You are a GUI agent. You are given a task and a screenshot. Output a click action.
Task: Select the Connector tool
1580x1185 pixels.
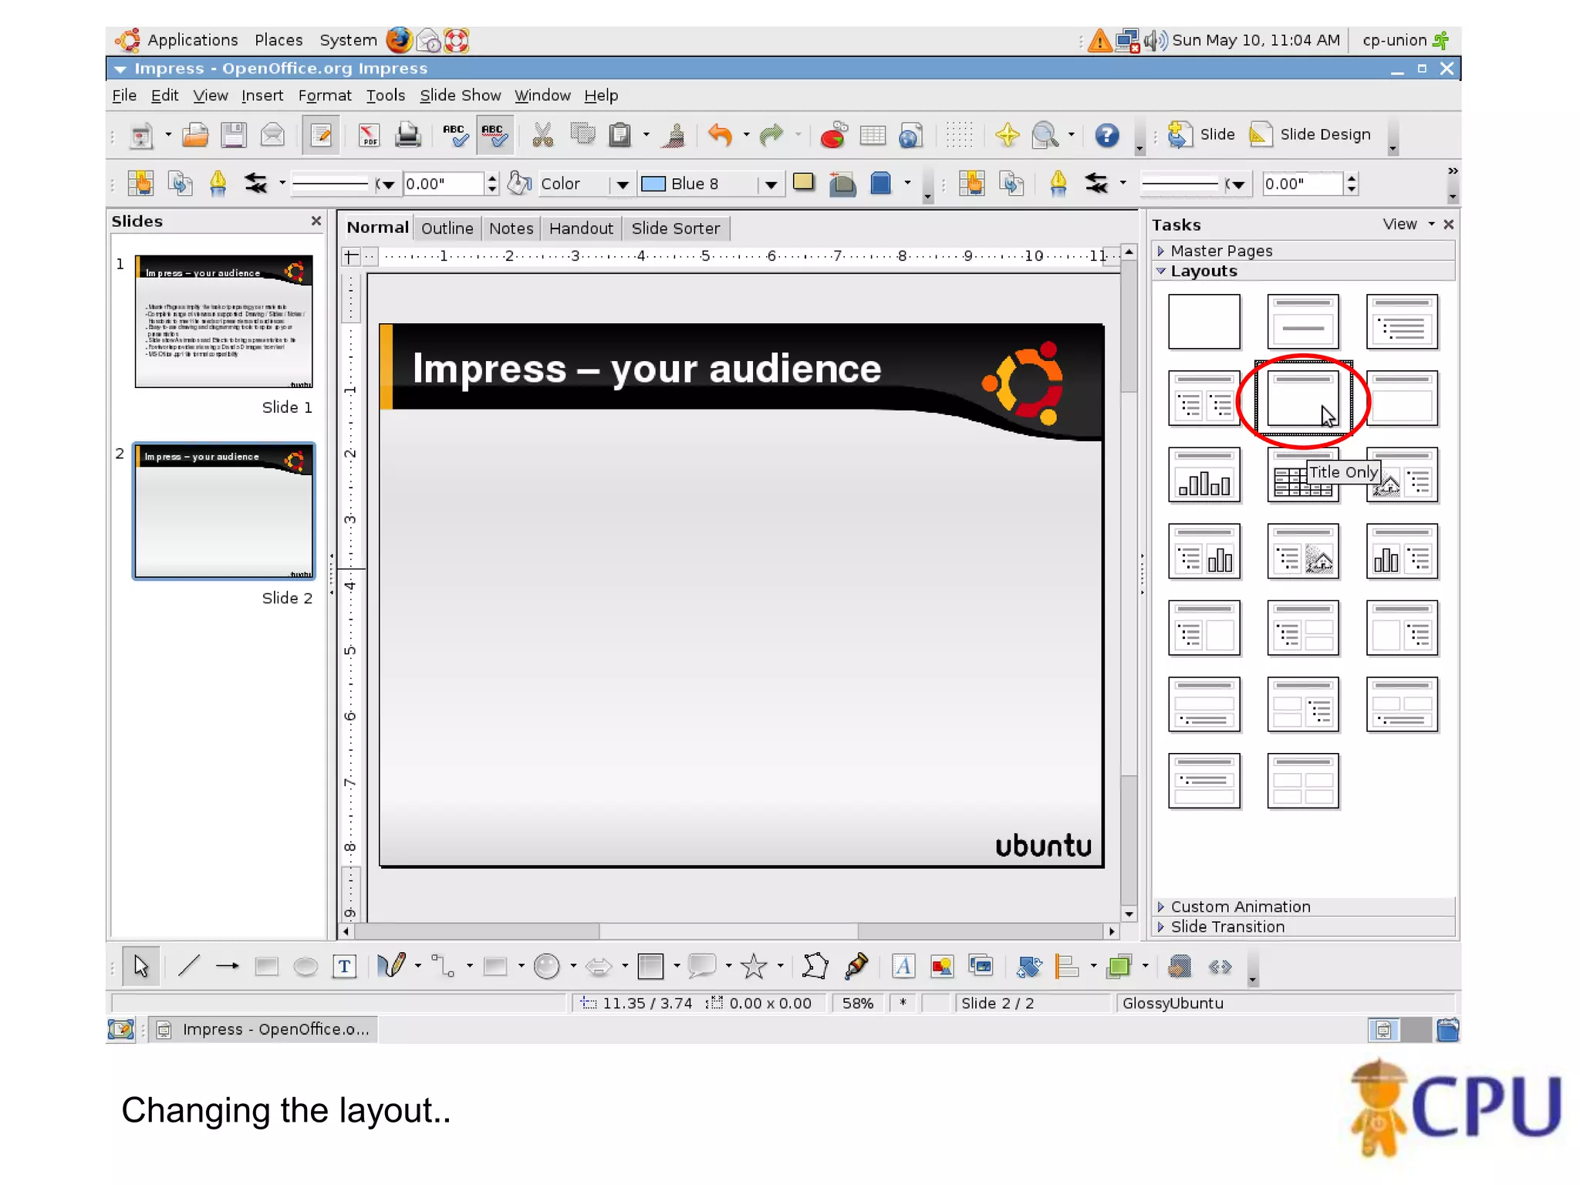click(443, 966)
